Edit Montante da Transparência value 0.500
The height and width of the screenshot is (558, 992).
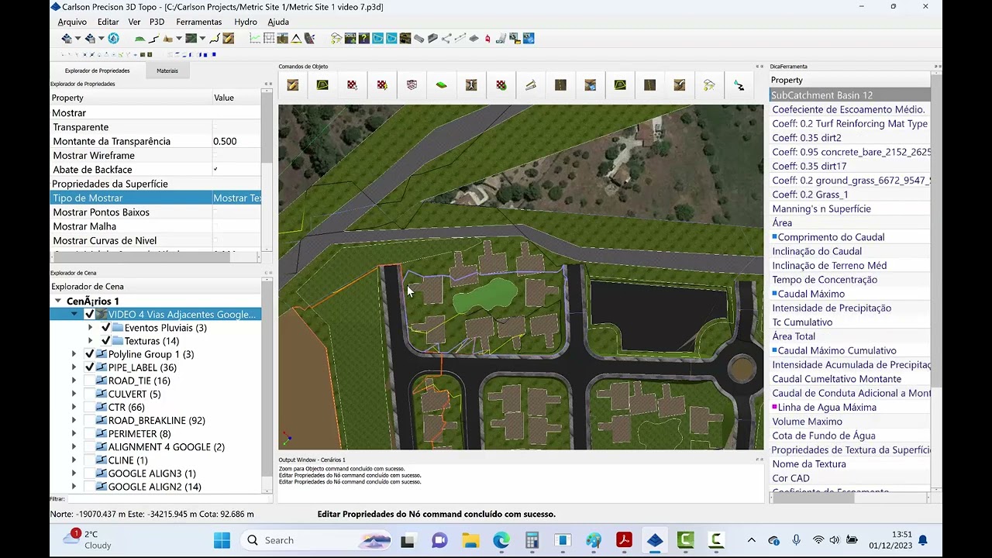tap(236, 141)
